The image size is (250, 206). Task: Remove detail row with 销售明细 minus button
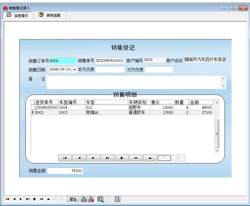(136, 158)
